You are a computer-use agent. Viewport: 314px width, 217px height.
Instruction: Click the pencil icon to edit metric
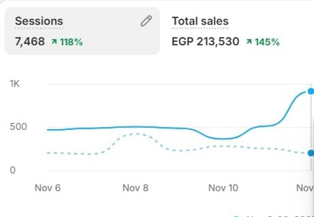click(146, 21)
